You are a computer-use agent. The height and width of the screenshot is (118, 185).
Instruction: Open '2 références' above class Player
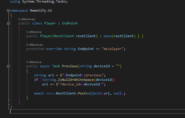(26, 19)
